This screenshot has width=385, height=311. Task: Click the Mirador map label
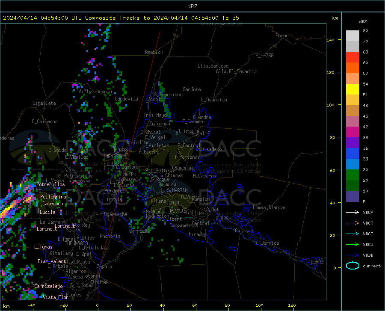click(x=198, y=234)
